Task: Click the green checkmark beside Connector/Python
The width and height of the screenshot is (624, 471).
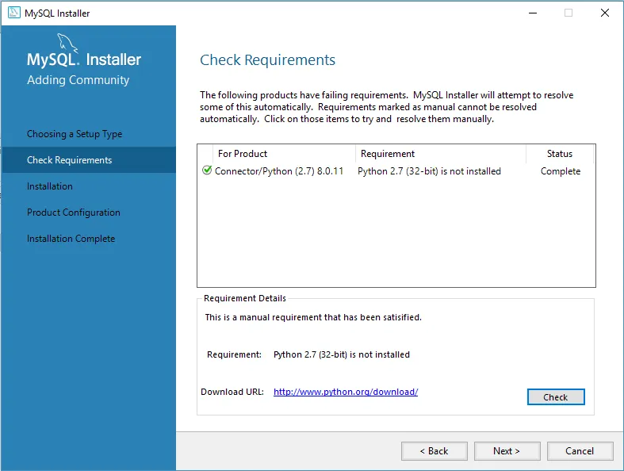Action: pos(206,170)
